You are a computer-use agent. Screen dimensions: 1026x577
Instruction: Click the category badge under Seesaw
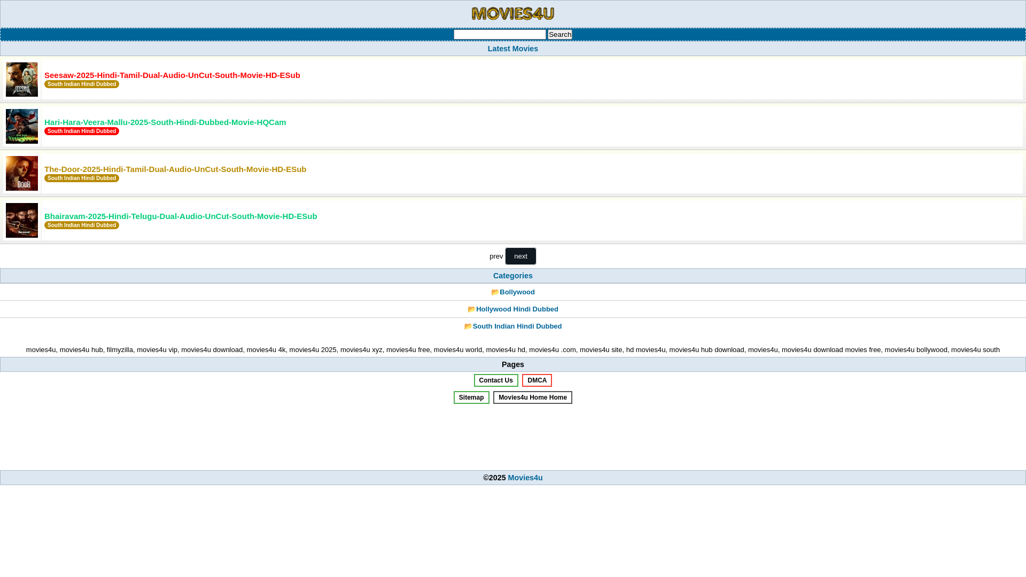[82, 84]
